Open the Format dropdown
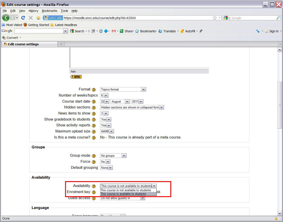The width and height of the screenshot is (283, 222). tap(123, 90)
